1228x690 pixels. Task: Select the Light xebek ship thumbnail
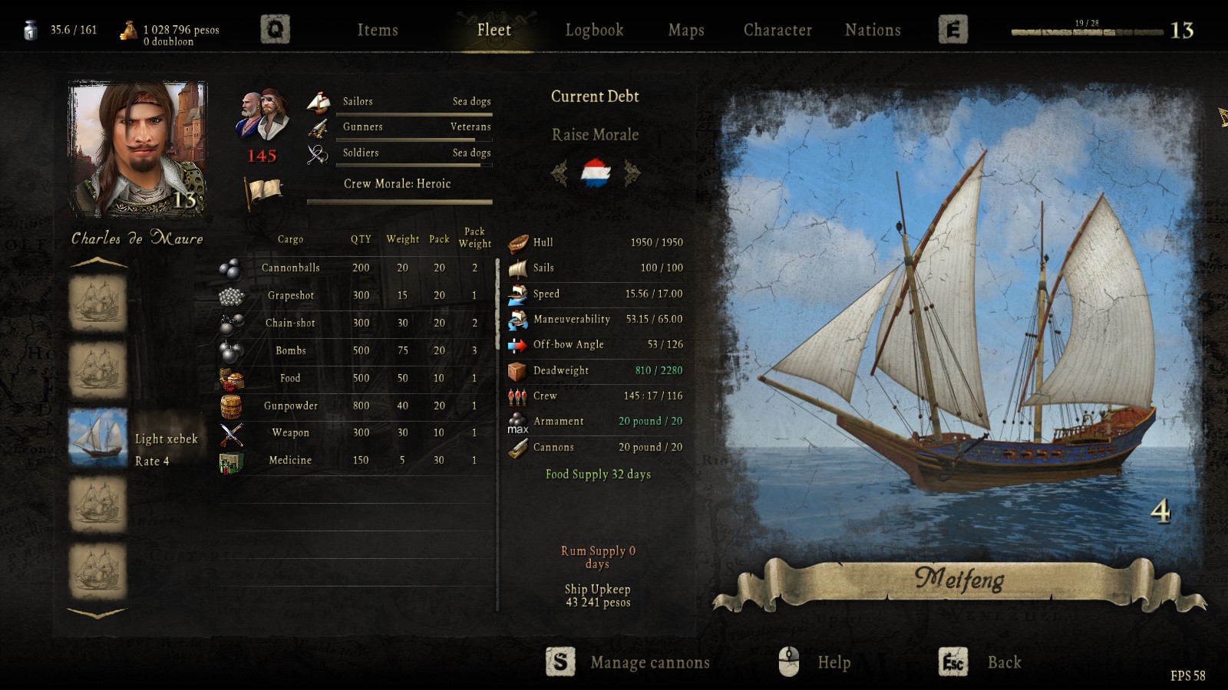click(x=97, y=438)
